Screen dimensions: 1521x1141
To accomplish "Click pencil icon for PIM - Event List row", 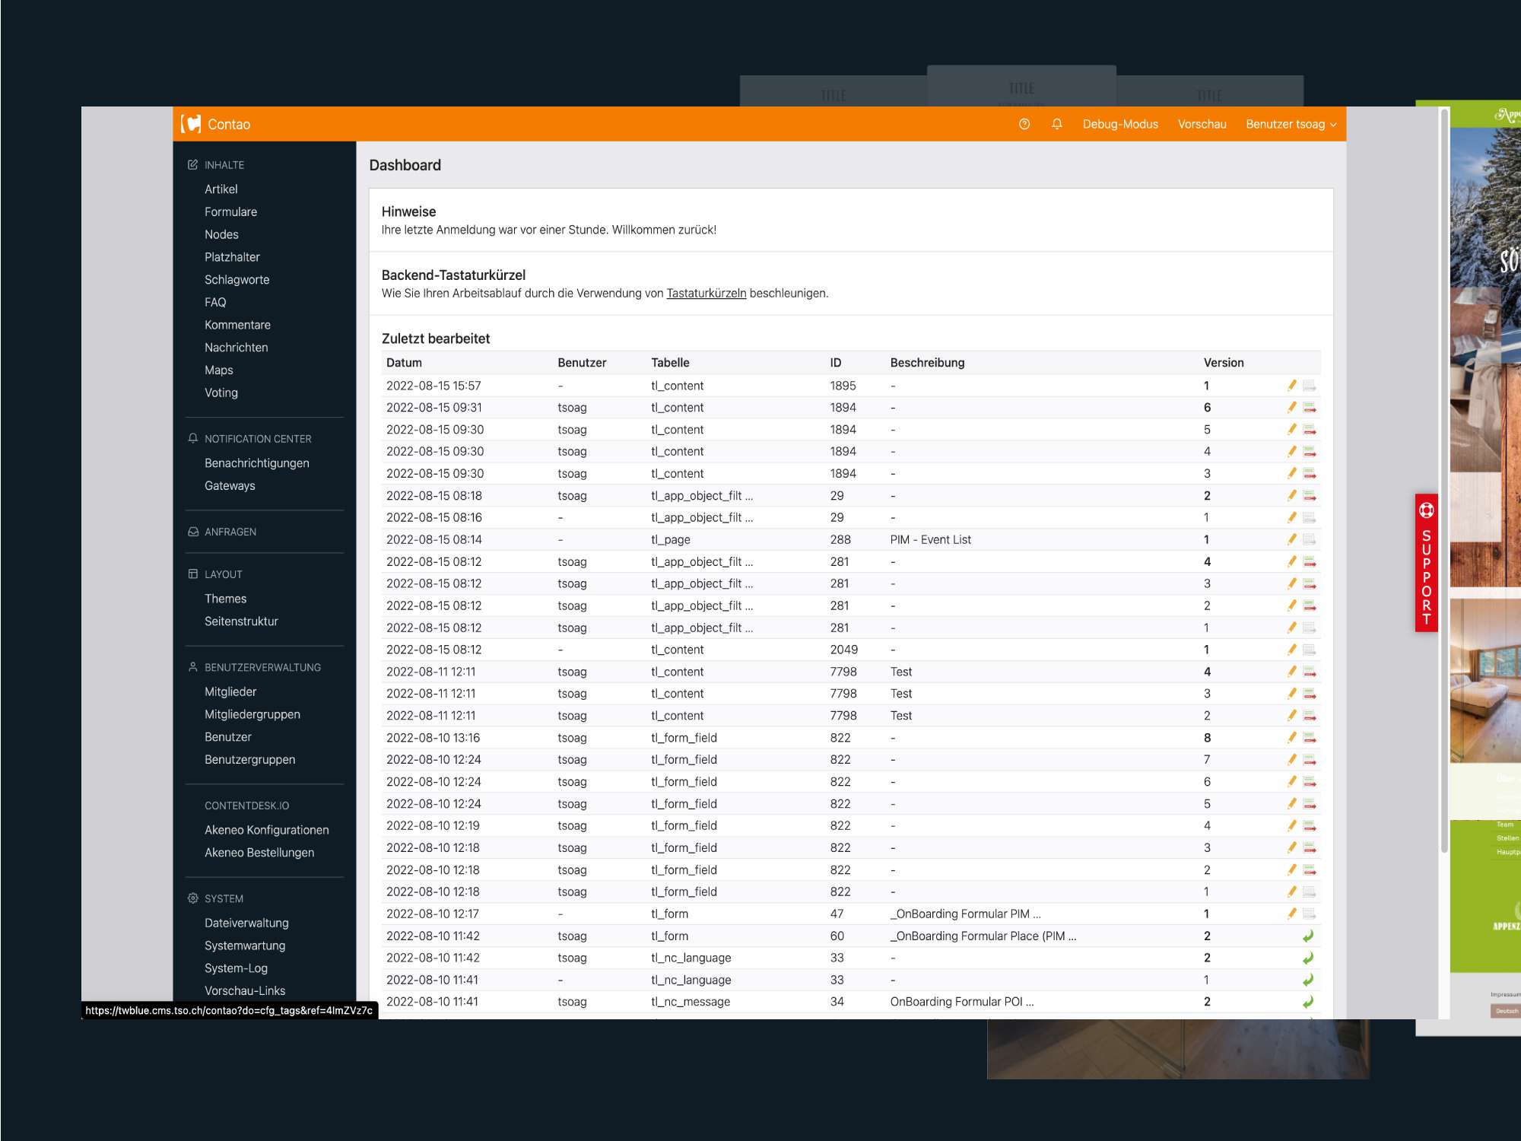I will pyautogui.click(x=1291, y=539).
